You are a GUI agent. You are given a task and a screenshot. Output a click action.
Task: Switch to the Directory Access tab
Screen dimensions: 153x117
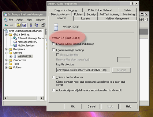60,14
